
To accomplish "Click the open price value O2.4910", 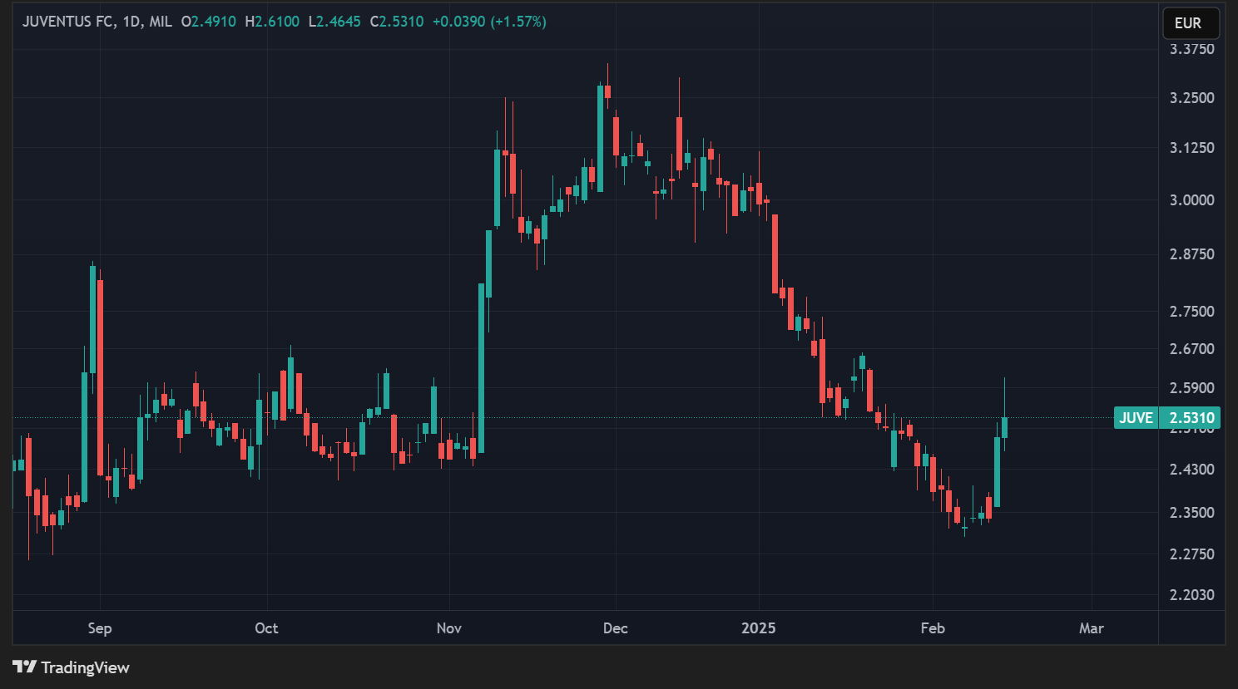I will (209, 22).
